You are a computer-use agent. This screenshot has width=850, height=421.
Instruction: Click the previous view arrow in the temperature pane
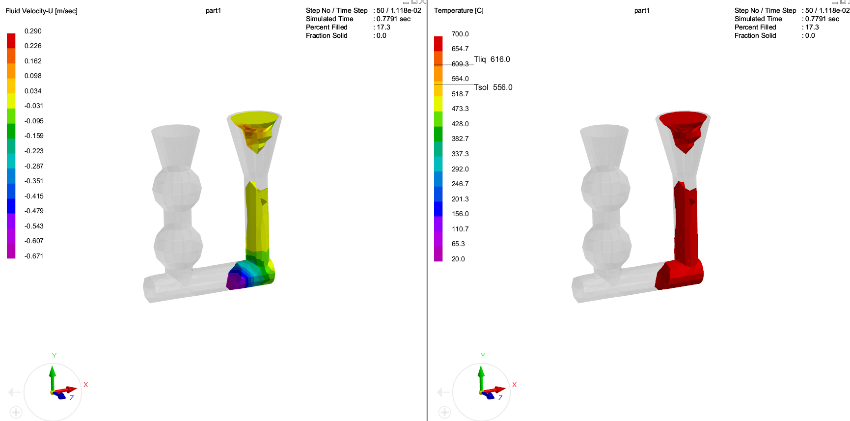443,392
